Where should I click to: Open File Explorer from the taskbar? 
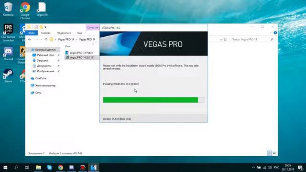point(38,167)
